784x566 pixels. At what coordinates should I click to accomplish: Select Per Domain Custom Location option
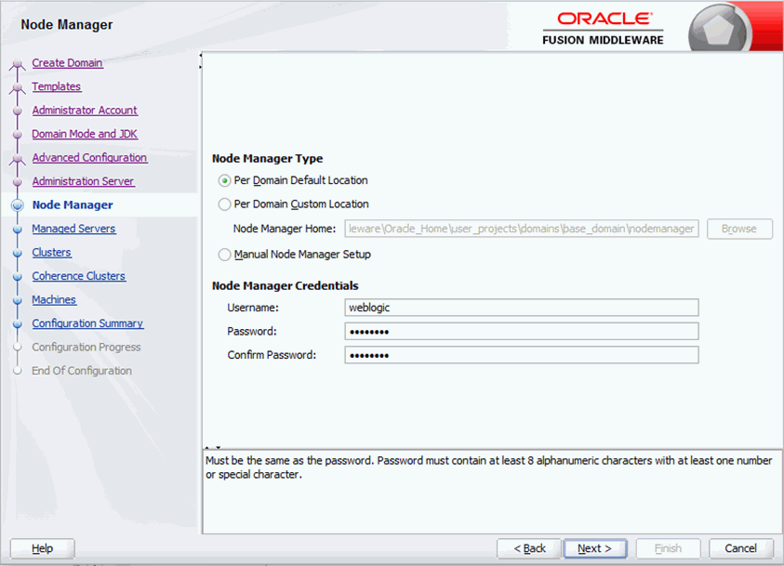pyautogui.click(x=224, y=204)
